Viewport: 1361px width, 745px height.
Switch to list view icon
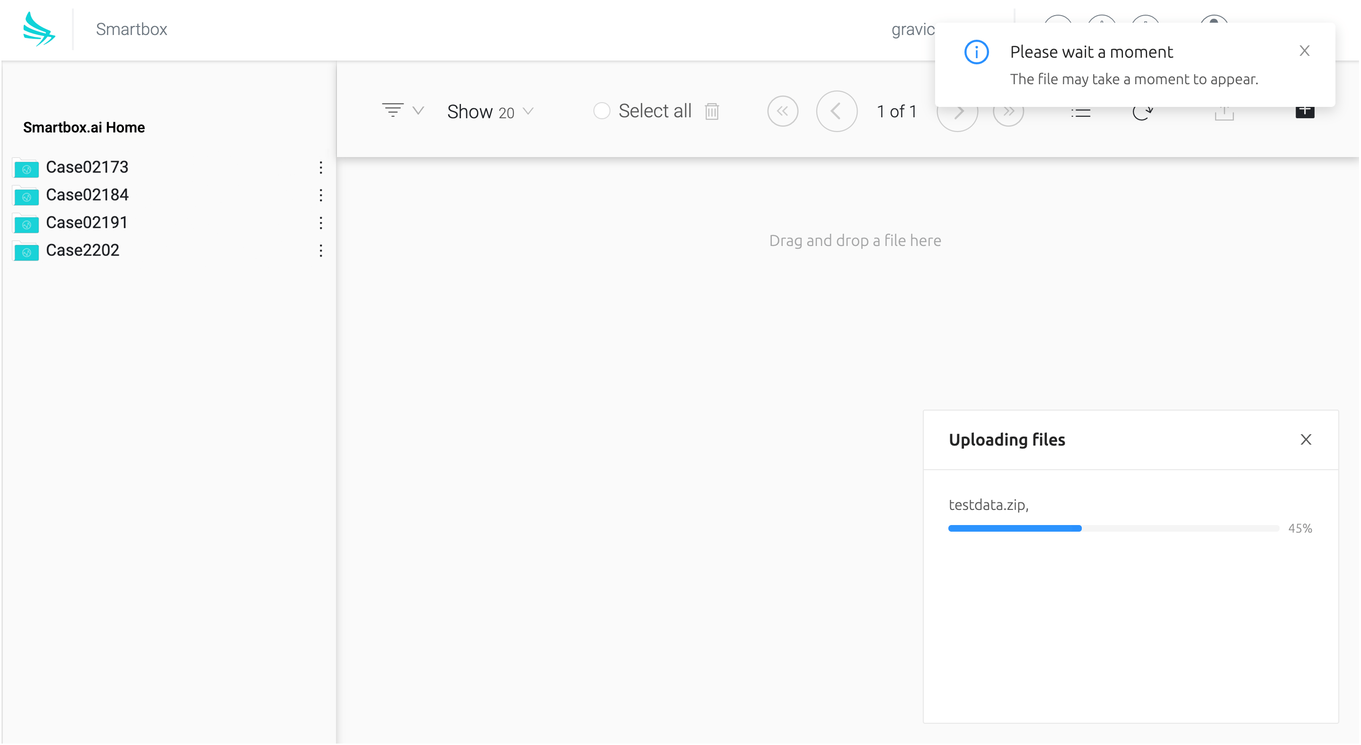(1080, 113)
